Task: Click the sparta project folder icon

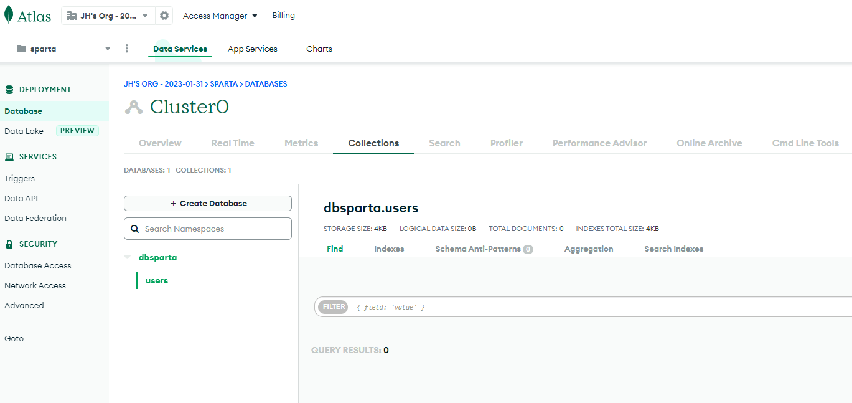Action: coord(22,49)
